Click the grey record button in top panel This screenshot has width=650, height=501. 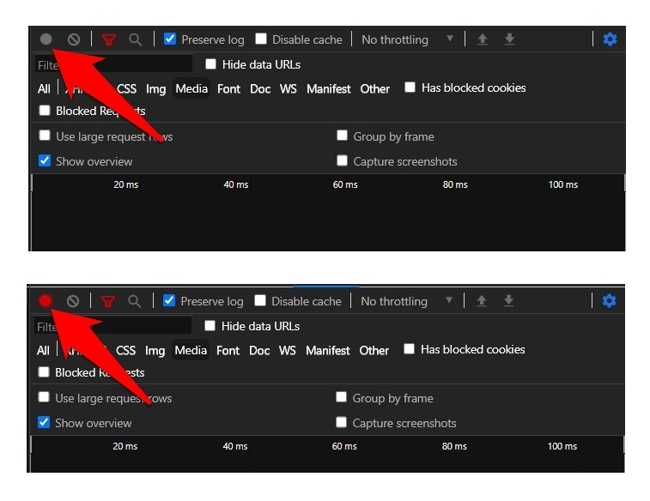click(46, 39)
